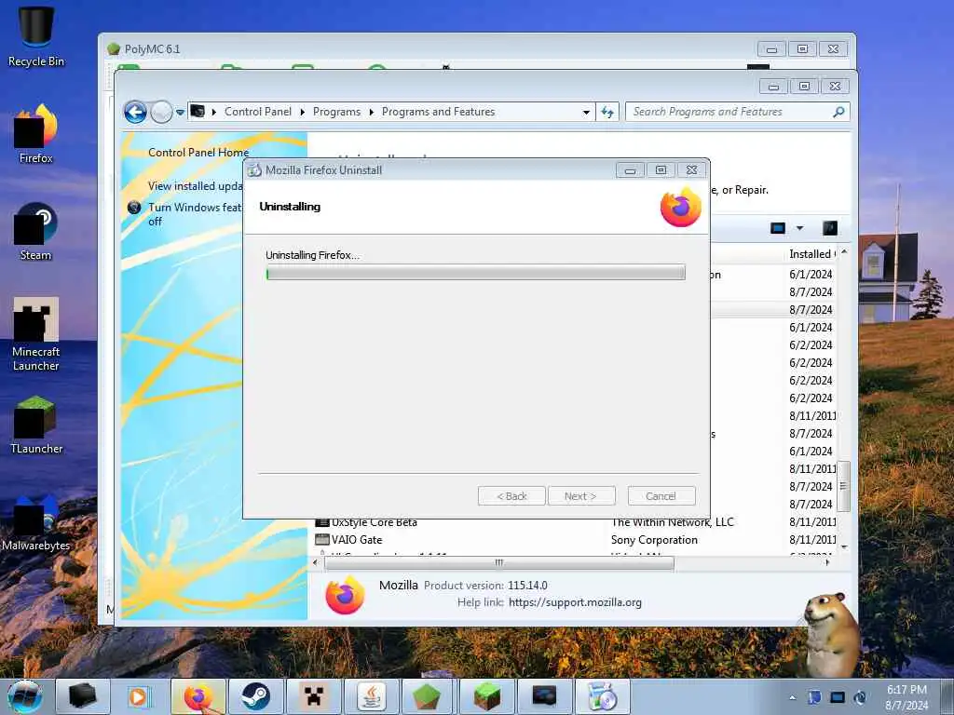Click the Firefox logo in details pane
Screen dimensions: 954x715
[x=345, y=595]
